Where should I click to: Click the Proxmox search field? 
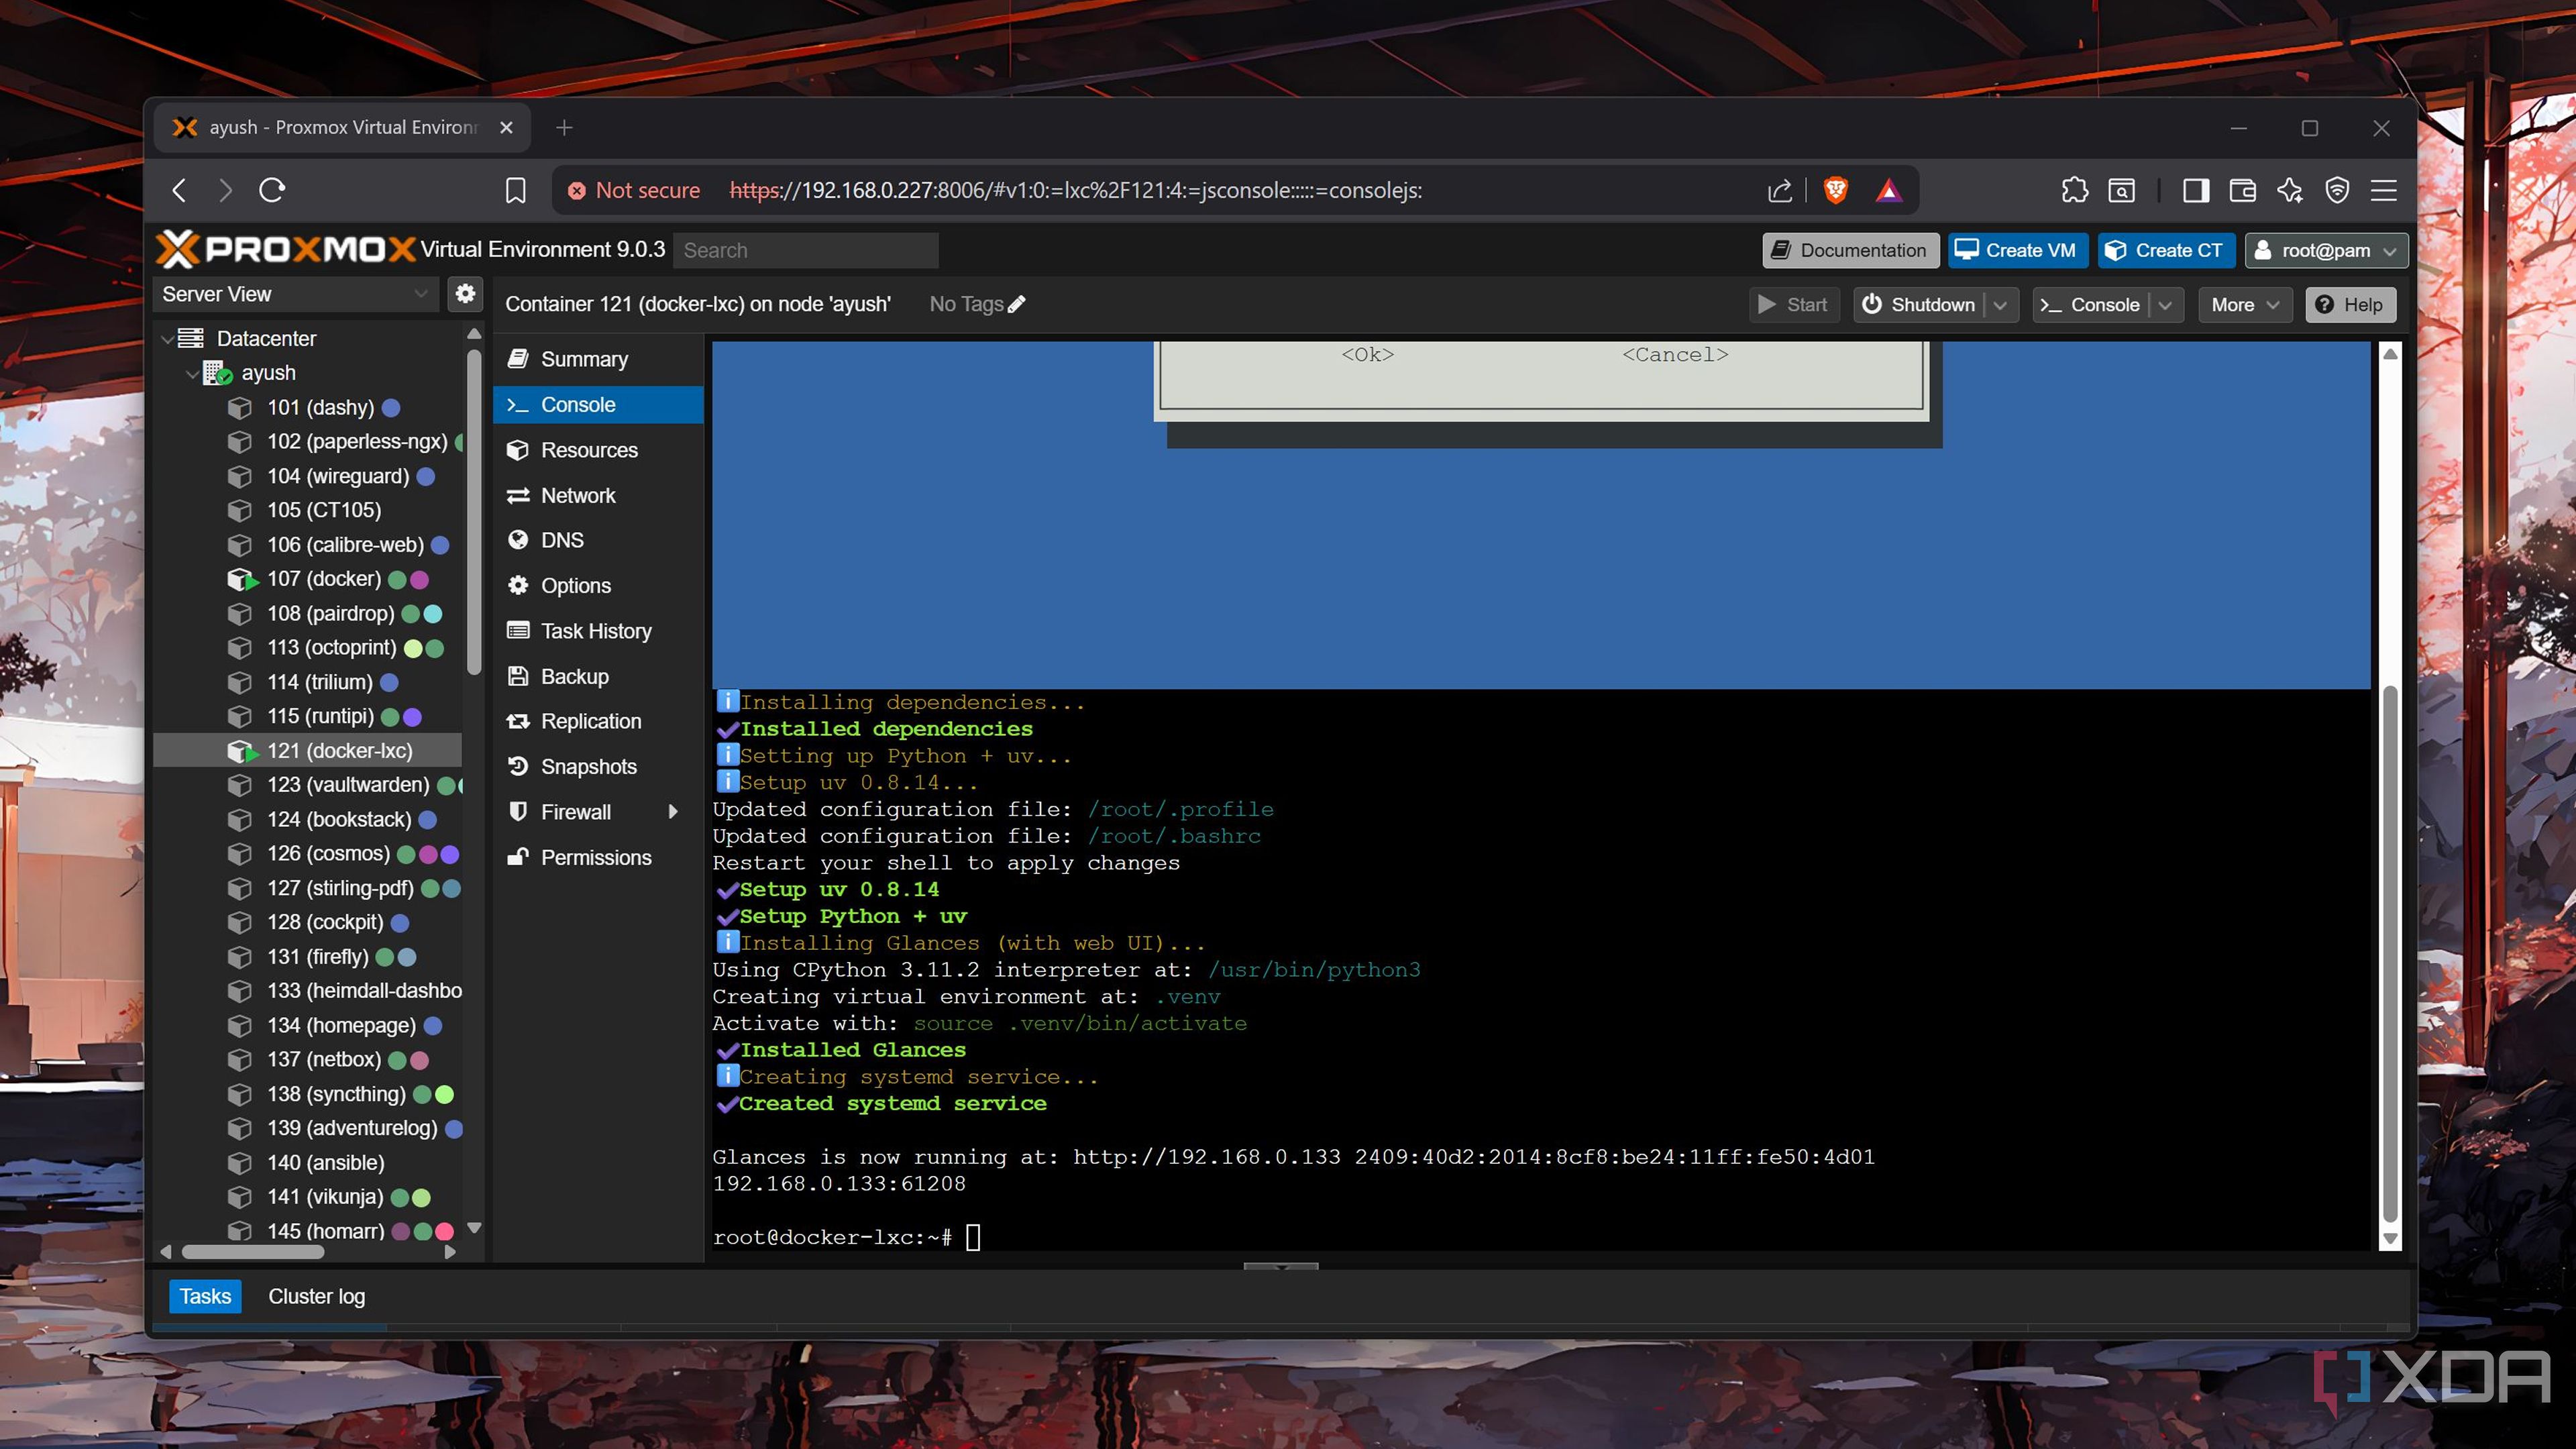(805, 250)
